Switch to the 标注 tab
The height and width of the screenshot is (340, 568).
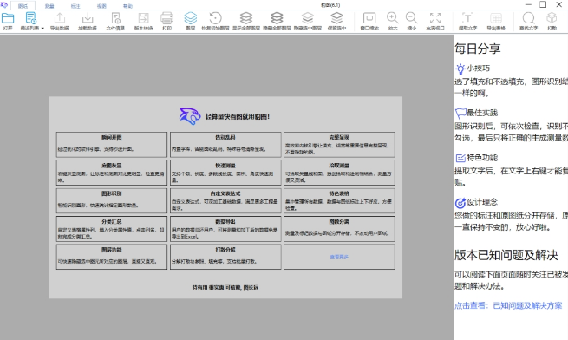75,6
